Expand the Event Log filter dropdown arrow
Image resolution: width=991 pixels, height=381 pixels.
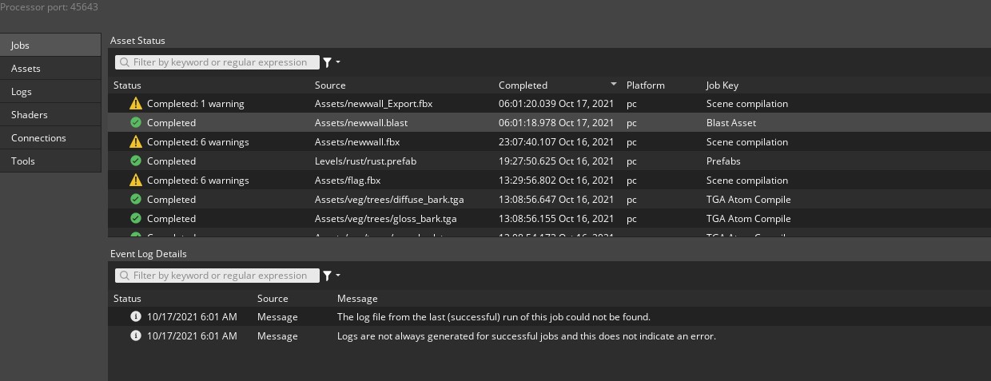click(x=338, y=276)
